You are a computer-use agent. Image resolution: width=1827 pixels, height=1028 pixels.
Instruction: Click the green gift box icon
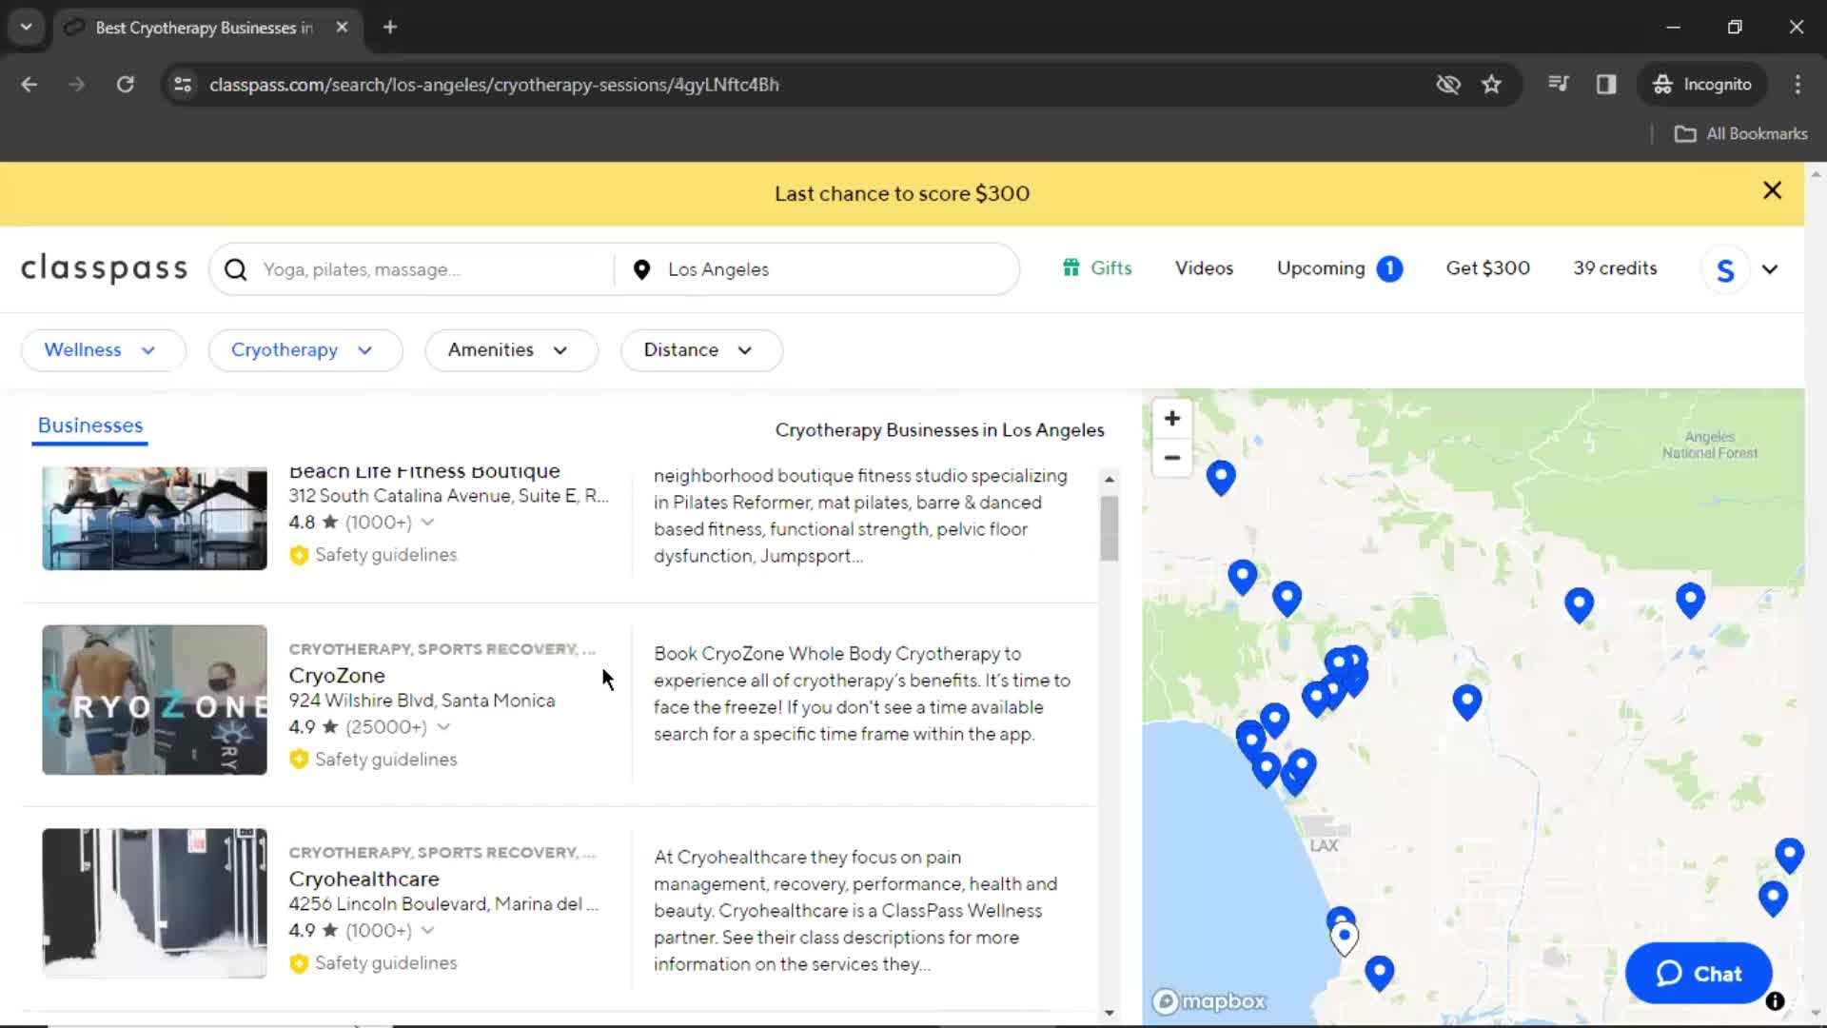coord(1071,268)
